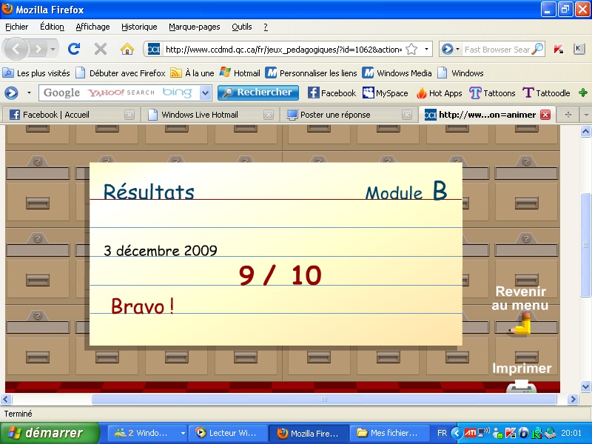Click the démarrer Start button
Viewport: 592px width, 444px height.
50,433
